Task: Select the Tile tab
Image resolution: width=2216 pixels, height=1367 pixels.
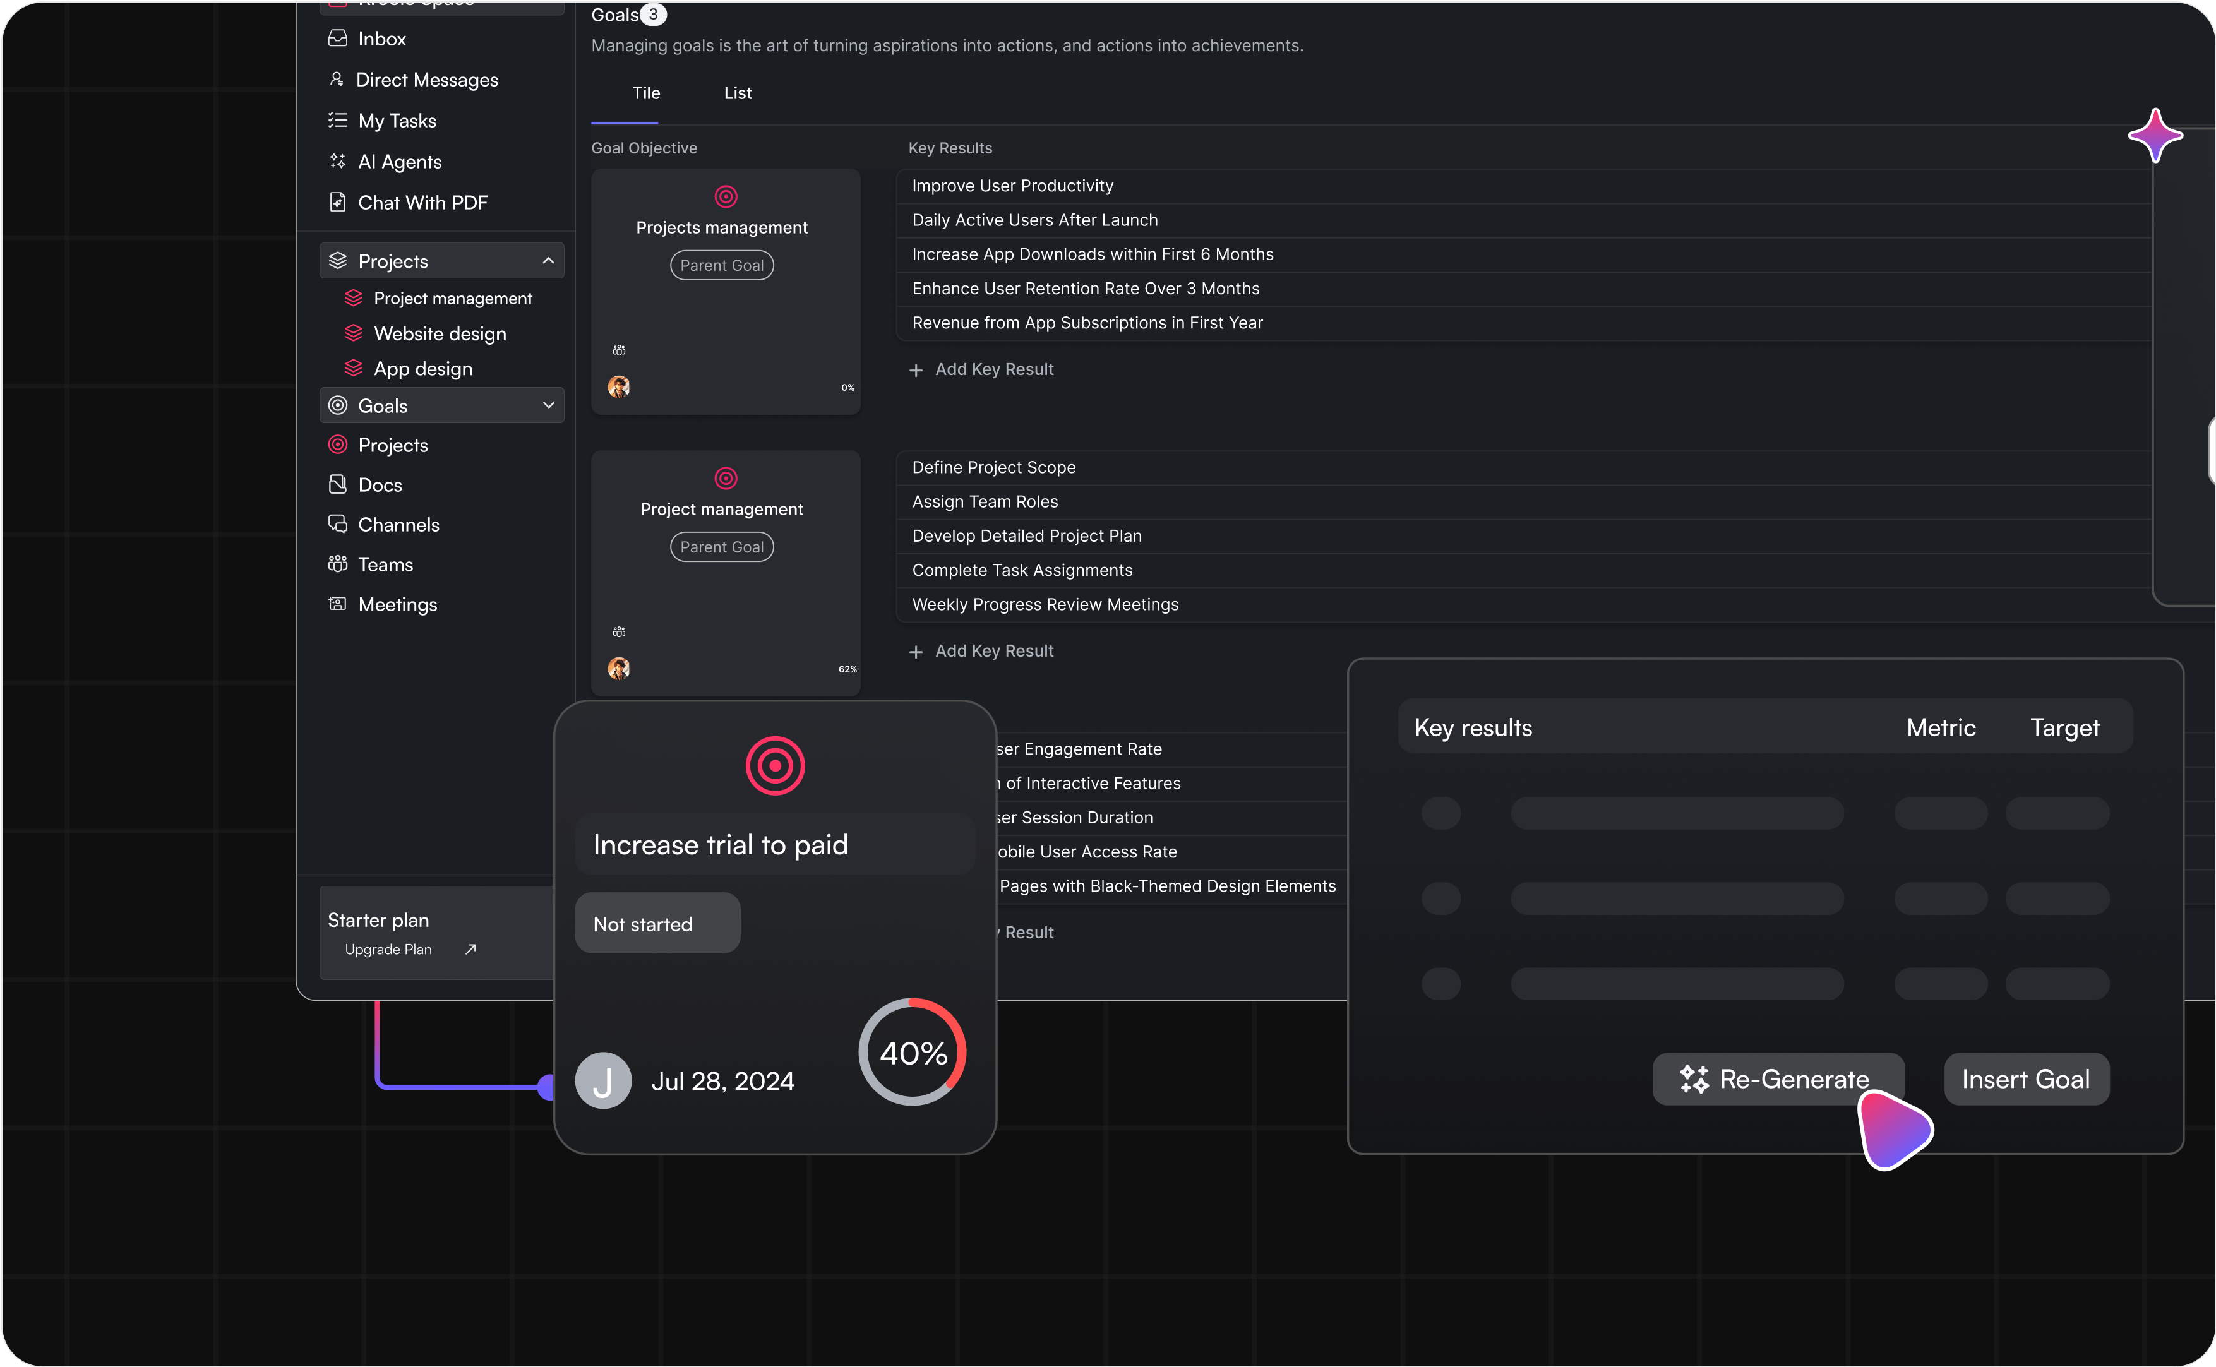Action: click(645, 93)
